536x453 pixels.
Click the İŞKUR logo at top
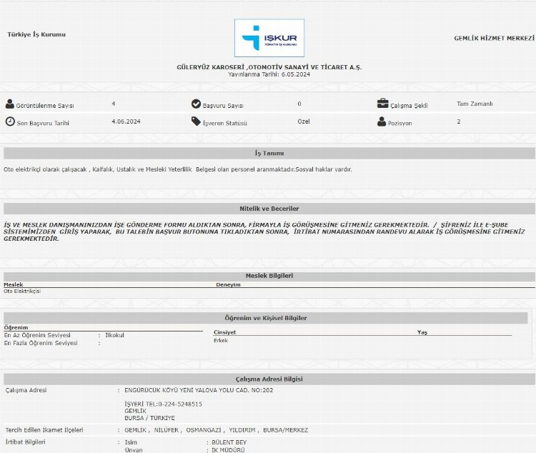[x=269, y=38]
